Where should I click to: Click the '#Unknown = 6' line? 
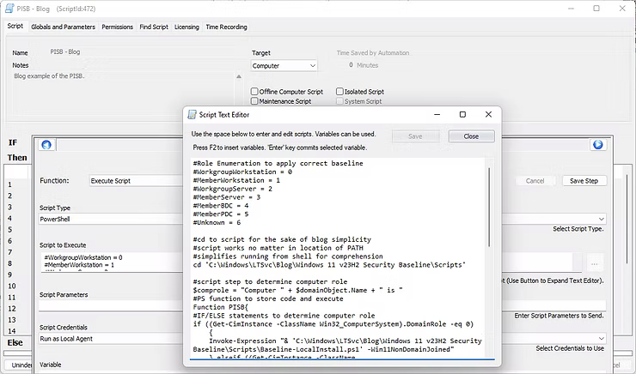[217, 223]
